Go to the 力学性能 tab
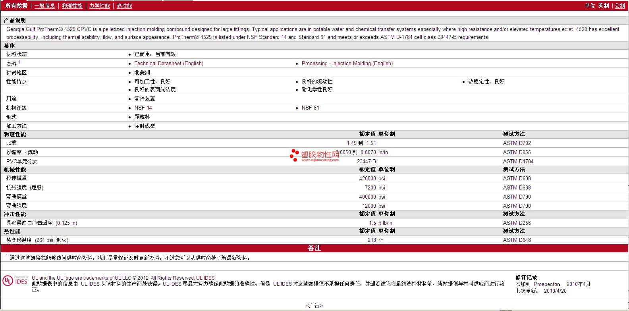The height and width of the screenshot is (311, 629). tap(99, 6)
